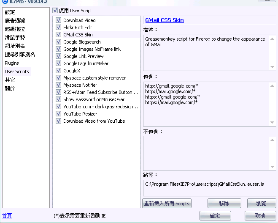Open the 超級拖拉 section
The image size is (278, 223).
pos(15,29)
